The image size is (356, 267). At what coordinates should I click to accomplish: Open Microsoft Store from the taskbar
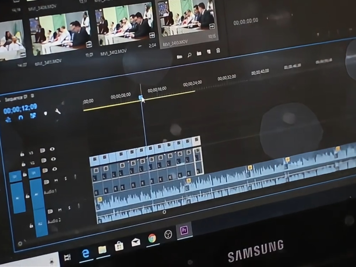click(119, 246)
